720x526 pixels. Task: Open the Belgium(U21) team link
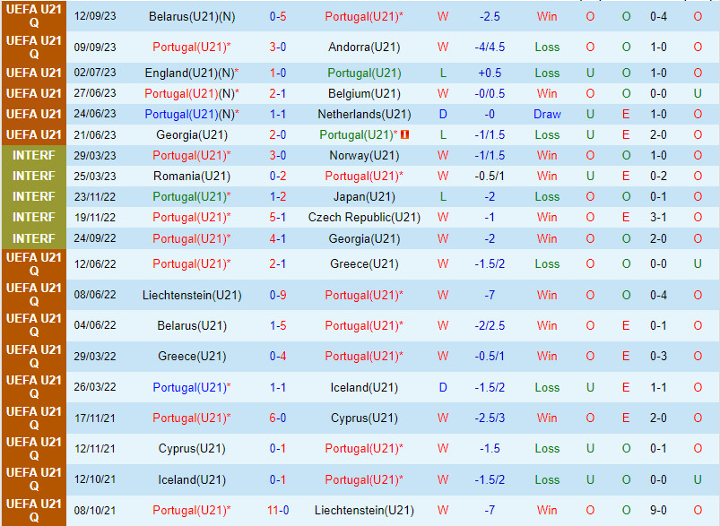tap(364, 93)
